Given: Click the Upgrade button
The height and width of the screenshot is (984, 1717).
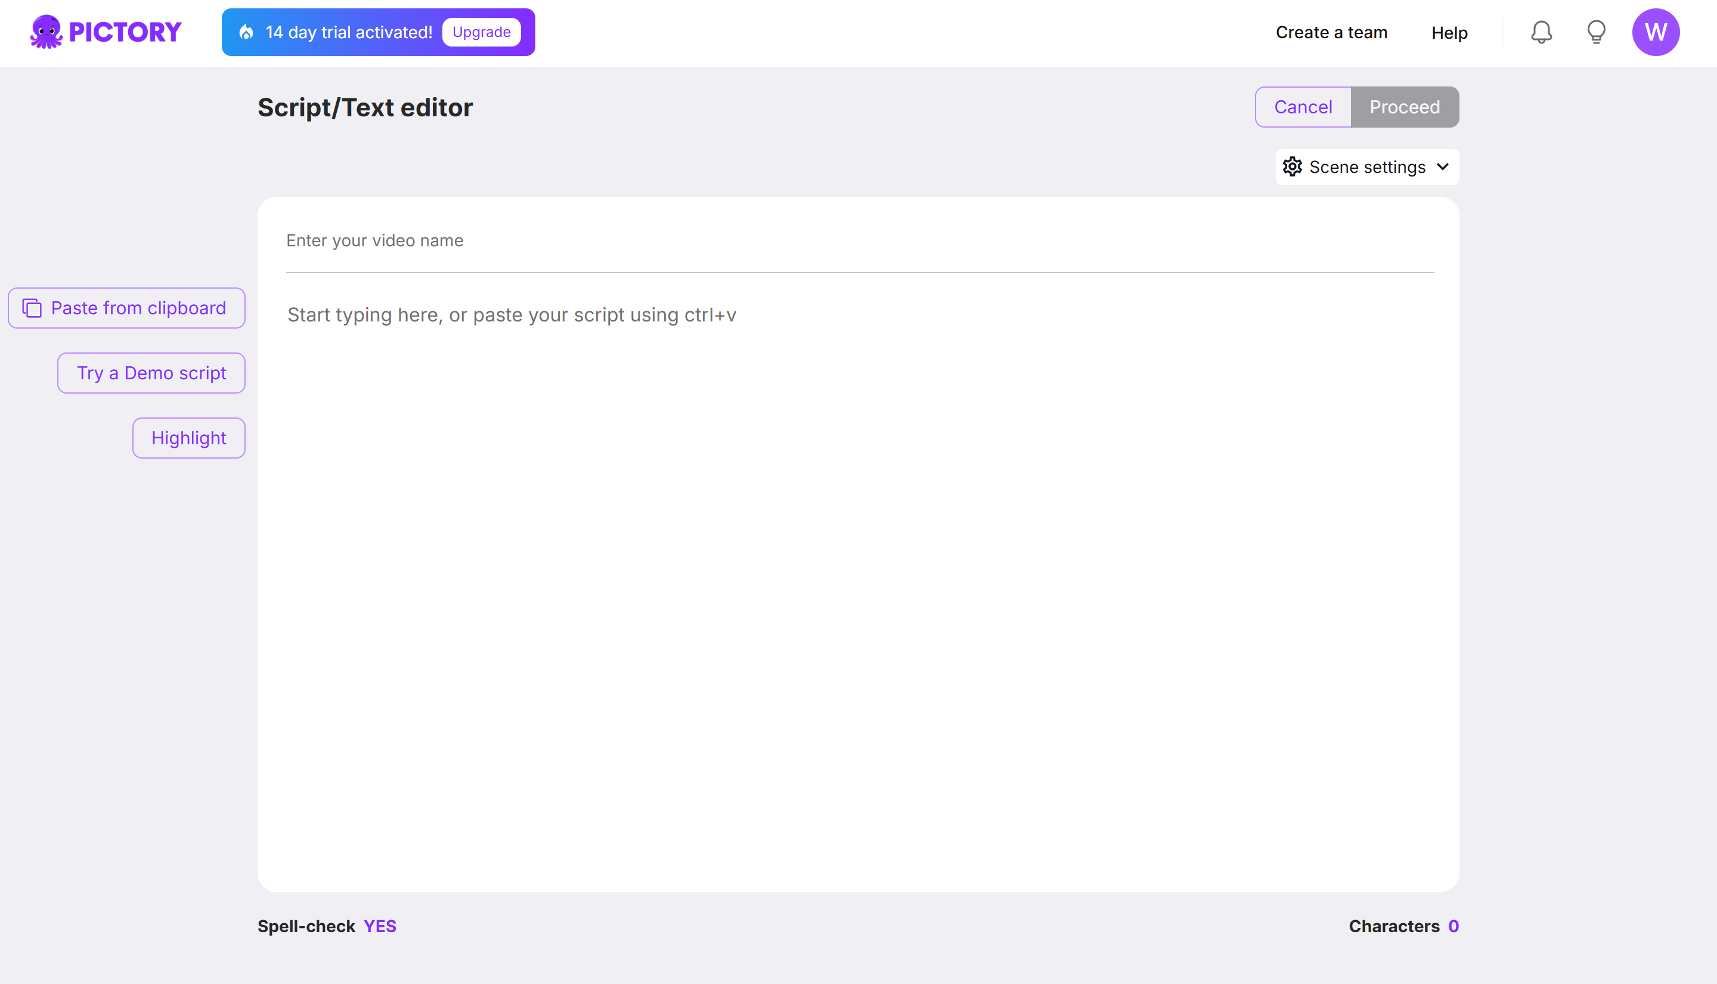Looking at the screenshot, I should coord(481,32).
